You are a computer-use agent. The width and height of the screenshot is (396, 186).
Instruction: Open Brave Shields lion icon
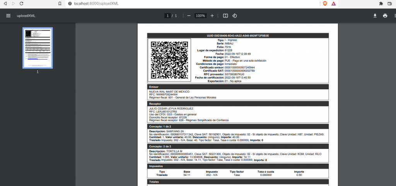click(x=325, y=3)
